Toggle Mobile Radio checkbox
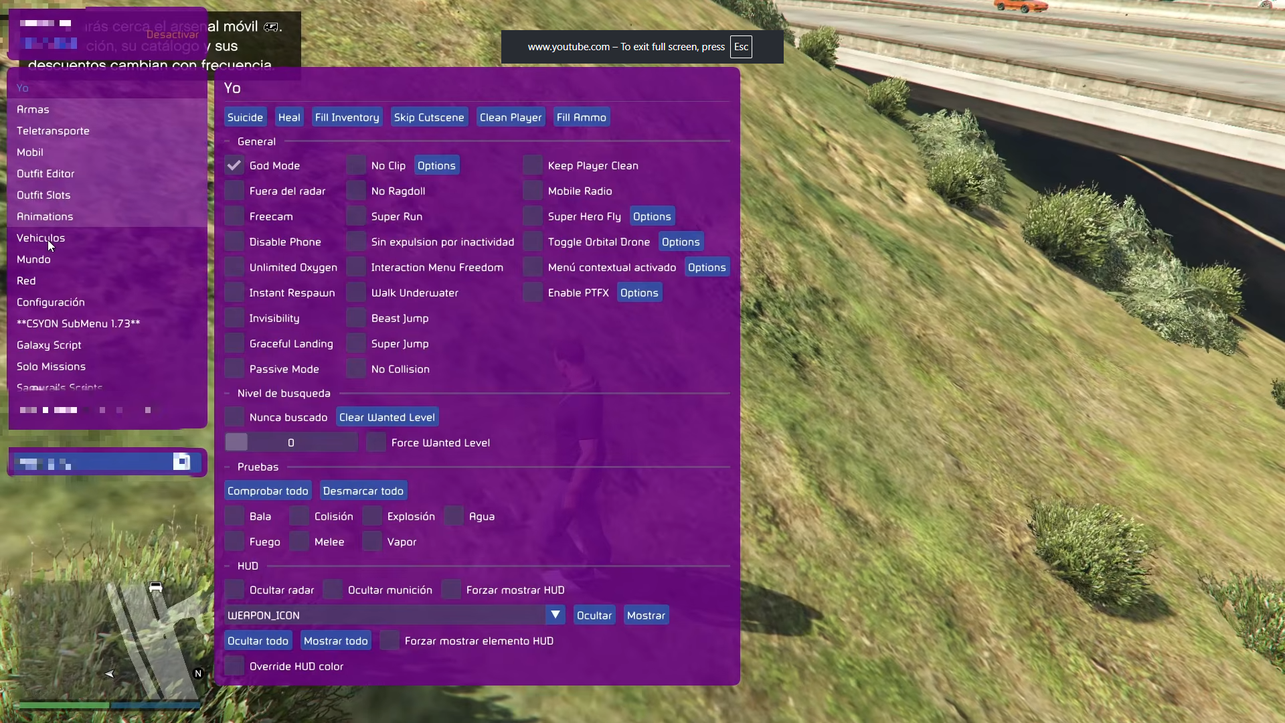1285x723 pixels. [x=533, y=191]
